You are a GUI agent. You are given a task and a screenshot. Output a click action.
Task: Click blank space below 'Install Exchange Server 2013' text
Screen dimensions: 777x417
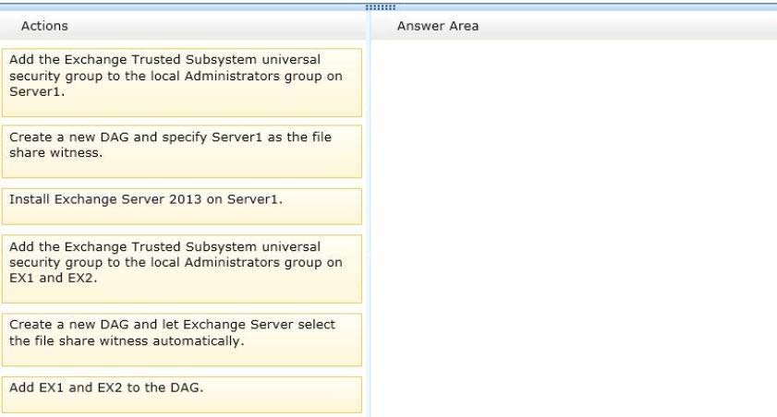point(181,216)
